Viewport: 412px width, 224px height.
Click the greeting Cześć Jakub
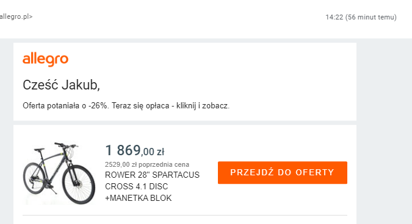pos(61,85)
